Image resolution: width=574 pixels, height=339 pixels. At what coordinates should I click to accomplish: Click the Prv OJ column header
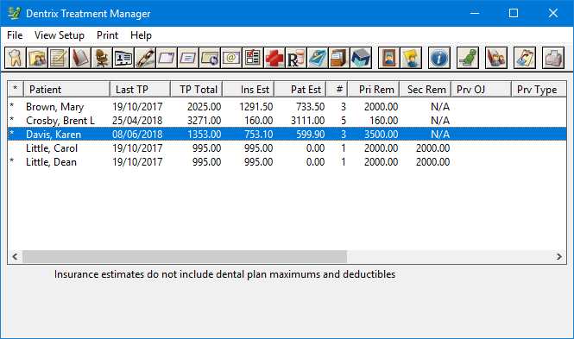coord(482,89)
